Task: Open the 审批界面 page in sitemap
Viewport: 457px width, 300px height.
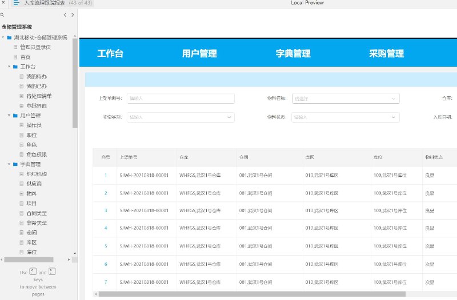Action: coord(37,106)
